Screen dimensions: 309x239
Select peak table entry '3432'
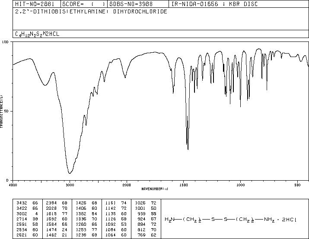point(22,203)
